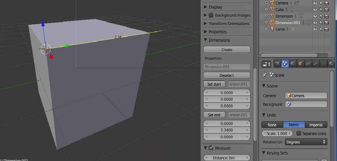Expand the Transform Orientations panel
This screenshot has height=161, width=337.
pyautogui.click(x=229, y=23)
